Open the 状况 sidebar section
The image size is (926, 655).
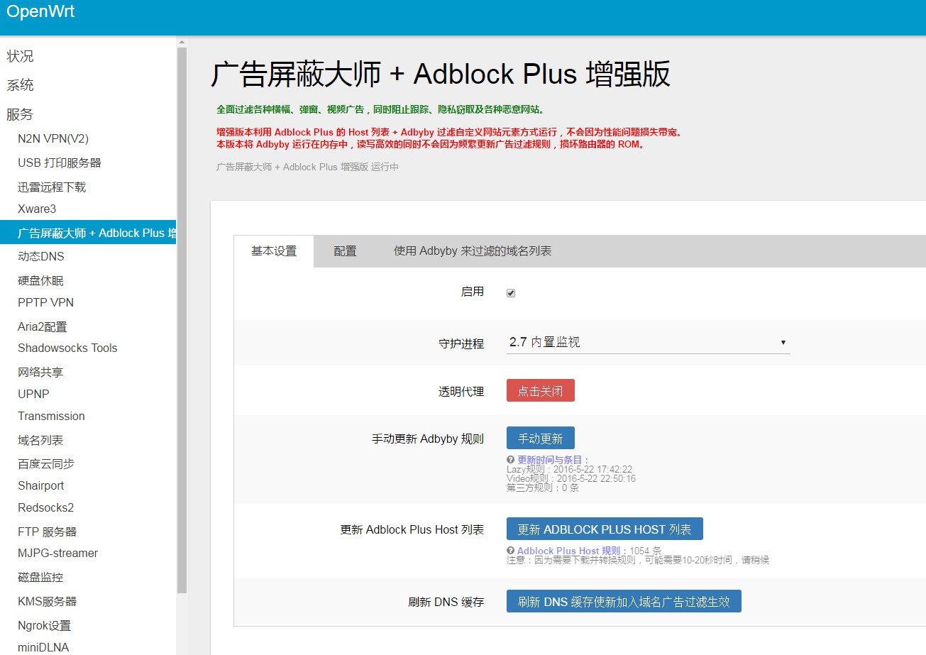pos(20,56)
